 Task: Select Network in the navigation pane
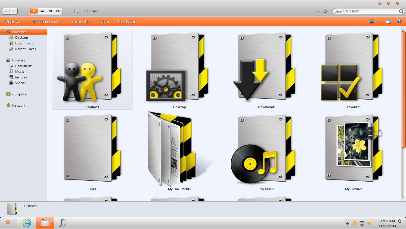point(19,106)
